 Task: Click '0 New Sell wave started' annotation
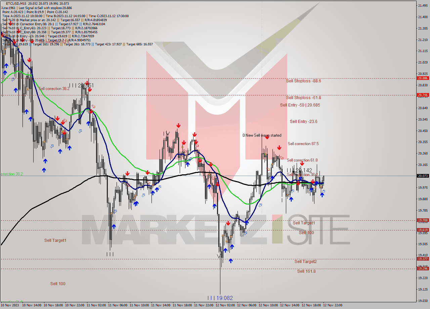[x=262, y=135]
